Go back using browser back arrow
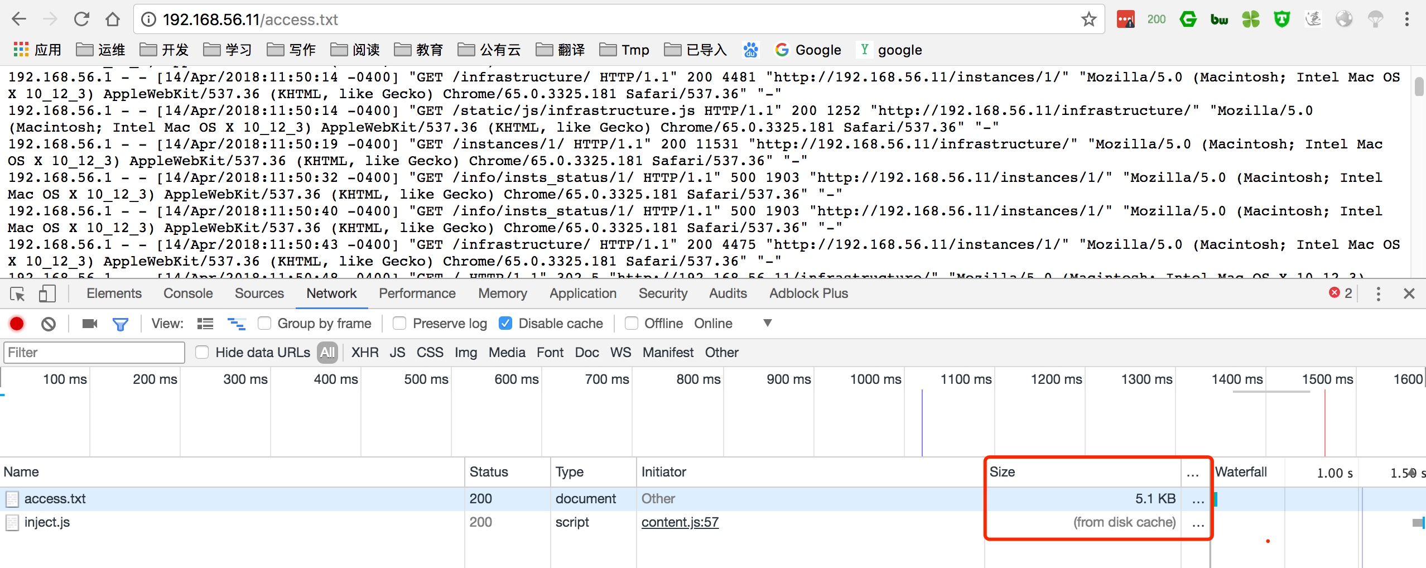 click(x=20, y=20)
